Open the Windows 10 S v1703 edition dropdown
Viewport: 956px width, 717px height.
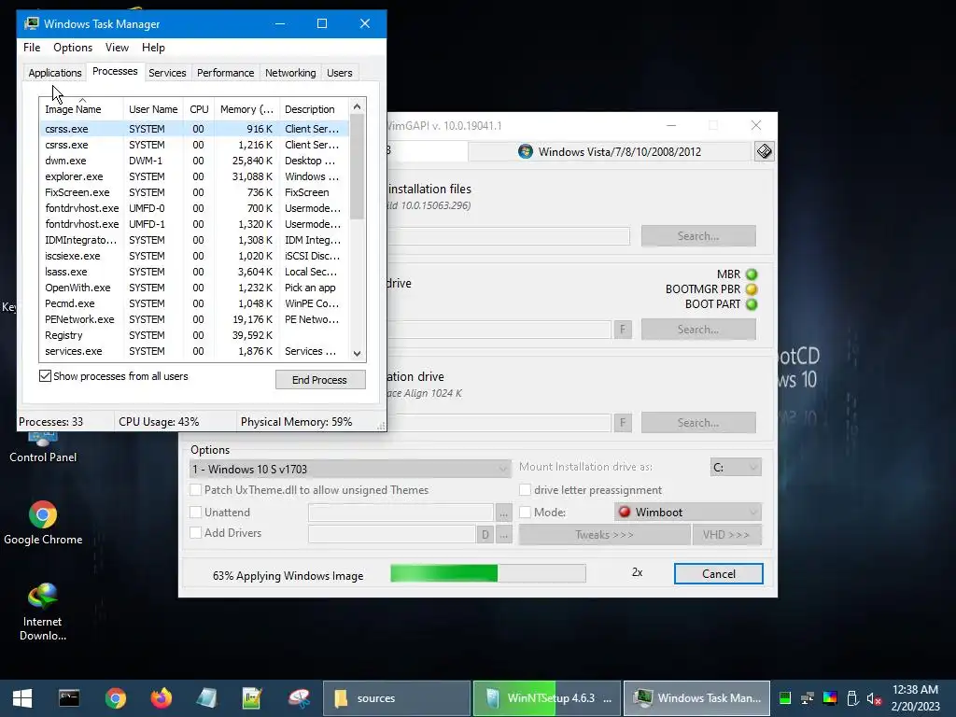coord(349,469)
